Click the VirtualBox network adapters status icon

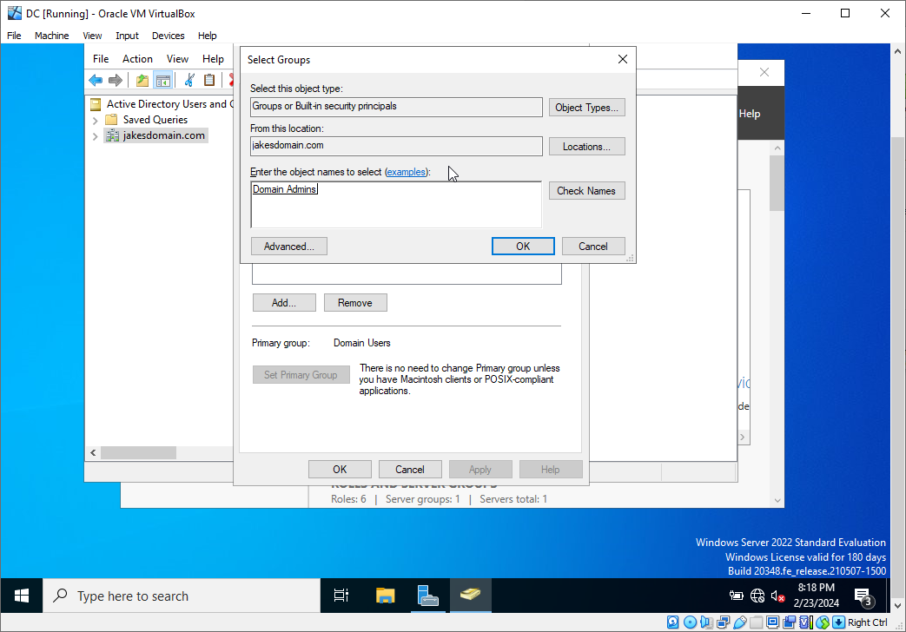(x=721, y=622)
